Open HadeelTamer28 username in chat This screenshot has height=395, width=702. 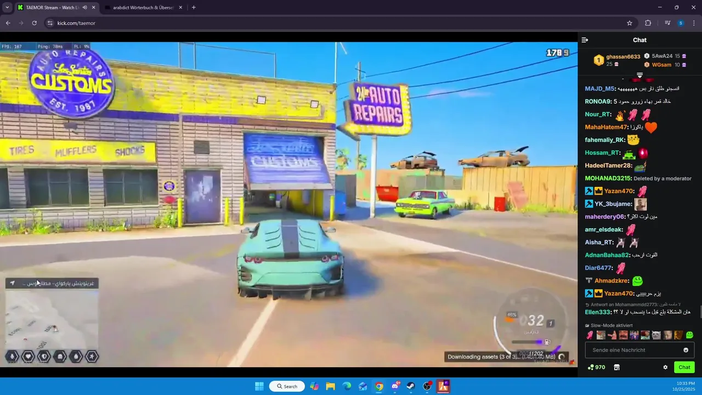coord(609,166)
